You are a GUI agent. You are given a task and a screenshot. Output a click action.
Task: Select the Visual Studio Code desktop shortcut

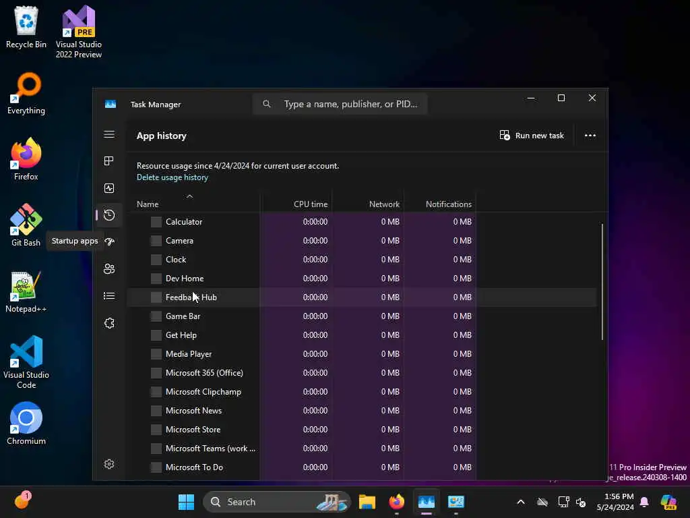pyautogui.click(x=26, y=362)
